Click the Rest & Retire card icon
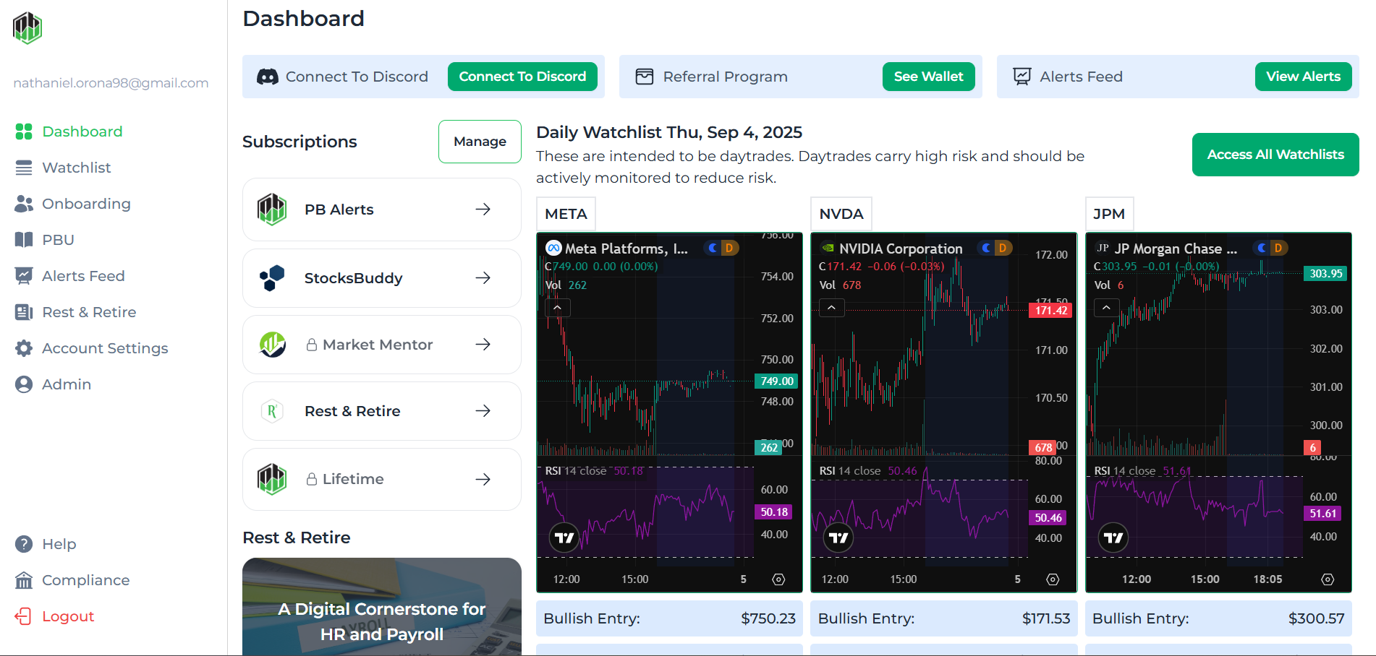This screenshot has width=1376, height=656. 272,411
